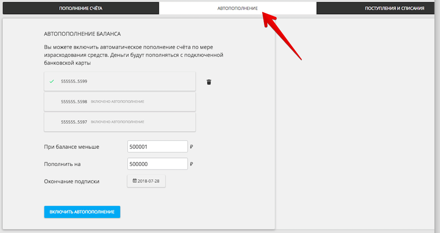Focus the Пополнить на amount field
Image resolution: width=440 pixels, height=233 pixels.
[x=157, y=164]
